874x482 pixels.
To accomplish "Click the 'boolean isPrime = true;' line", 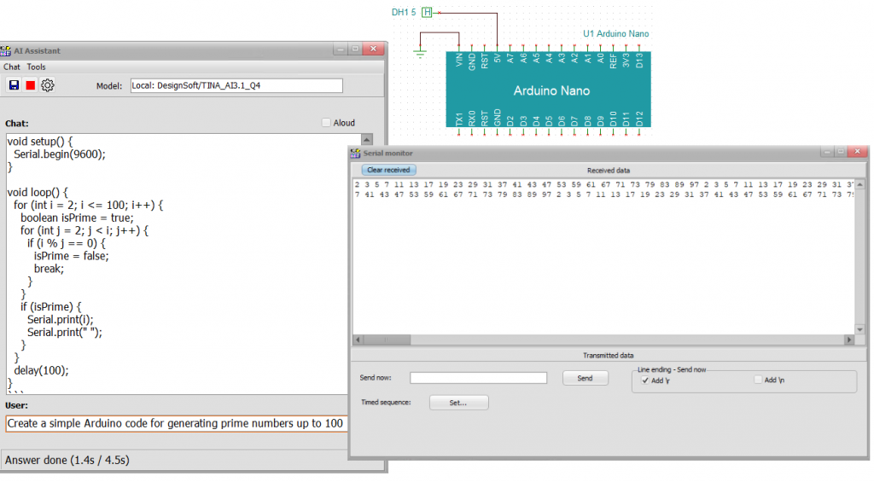I will pyautogui.click(x=77, y=218).
